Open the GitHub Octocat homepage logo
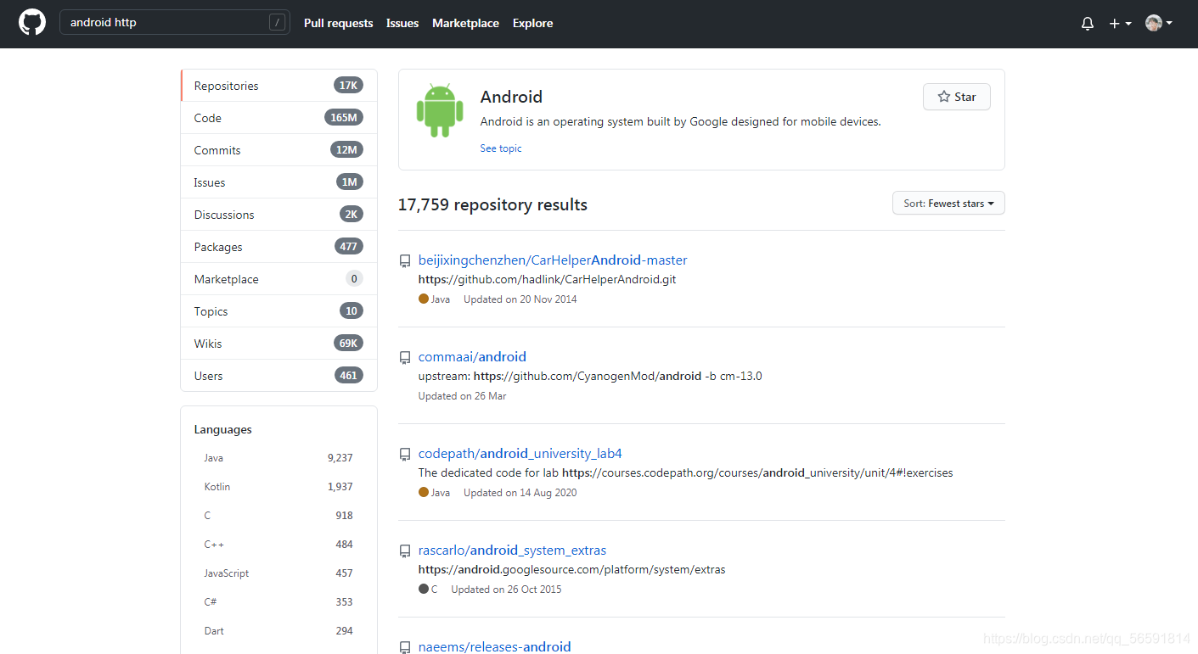This screenshot has width=1198, height=654. [x=32, y=23]
